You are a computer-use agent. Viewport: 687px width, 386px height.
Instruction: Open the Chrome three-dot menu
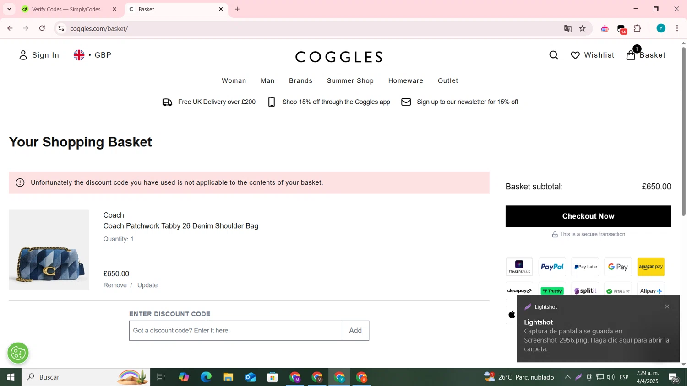tap(677, 28)
